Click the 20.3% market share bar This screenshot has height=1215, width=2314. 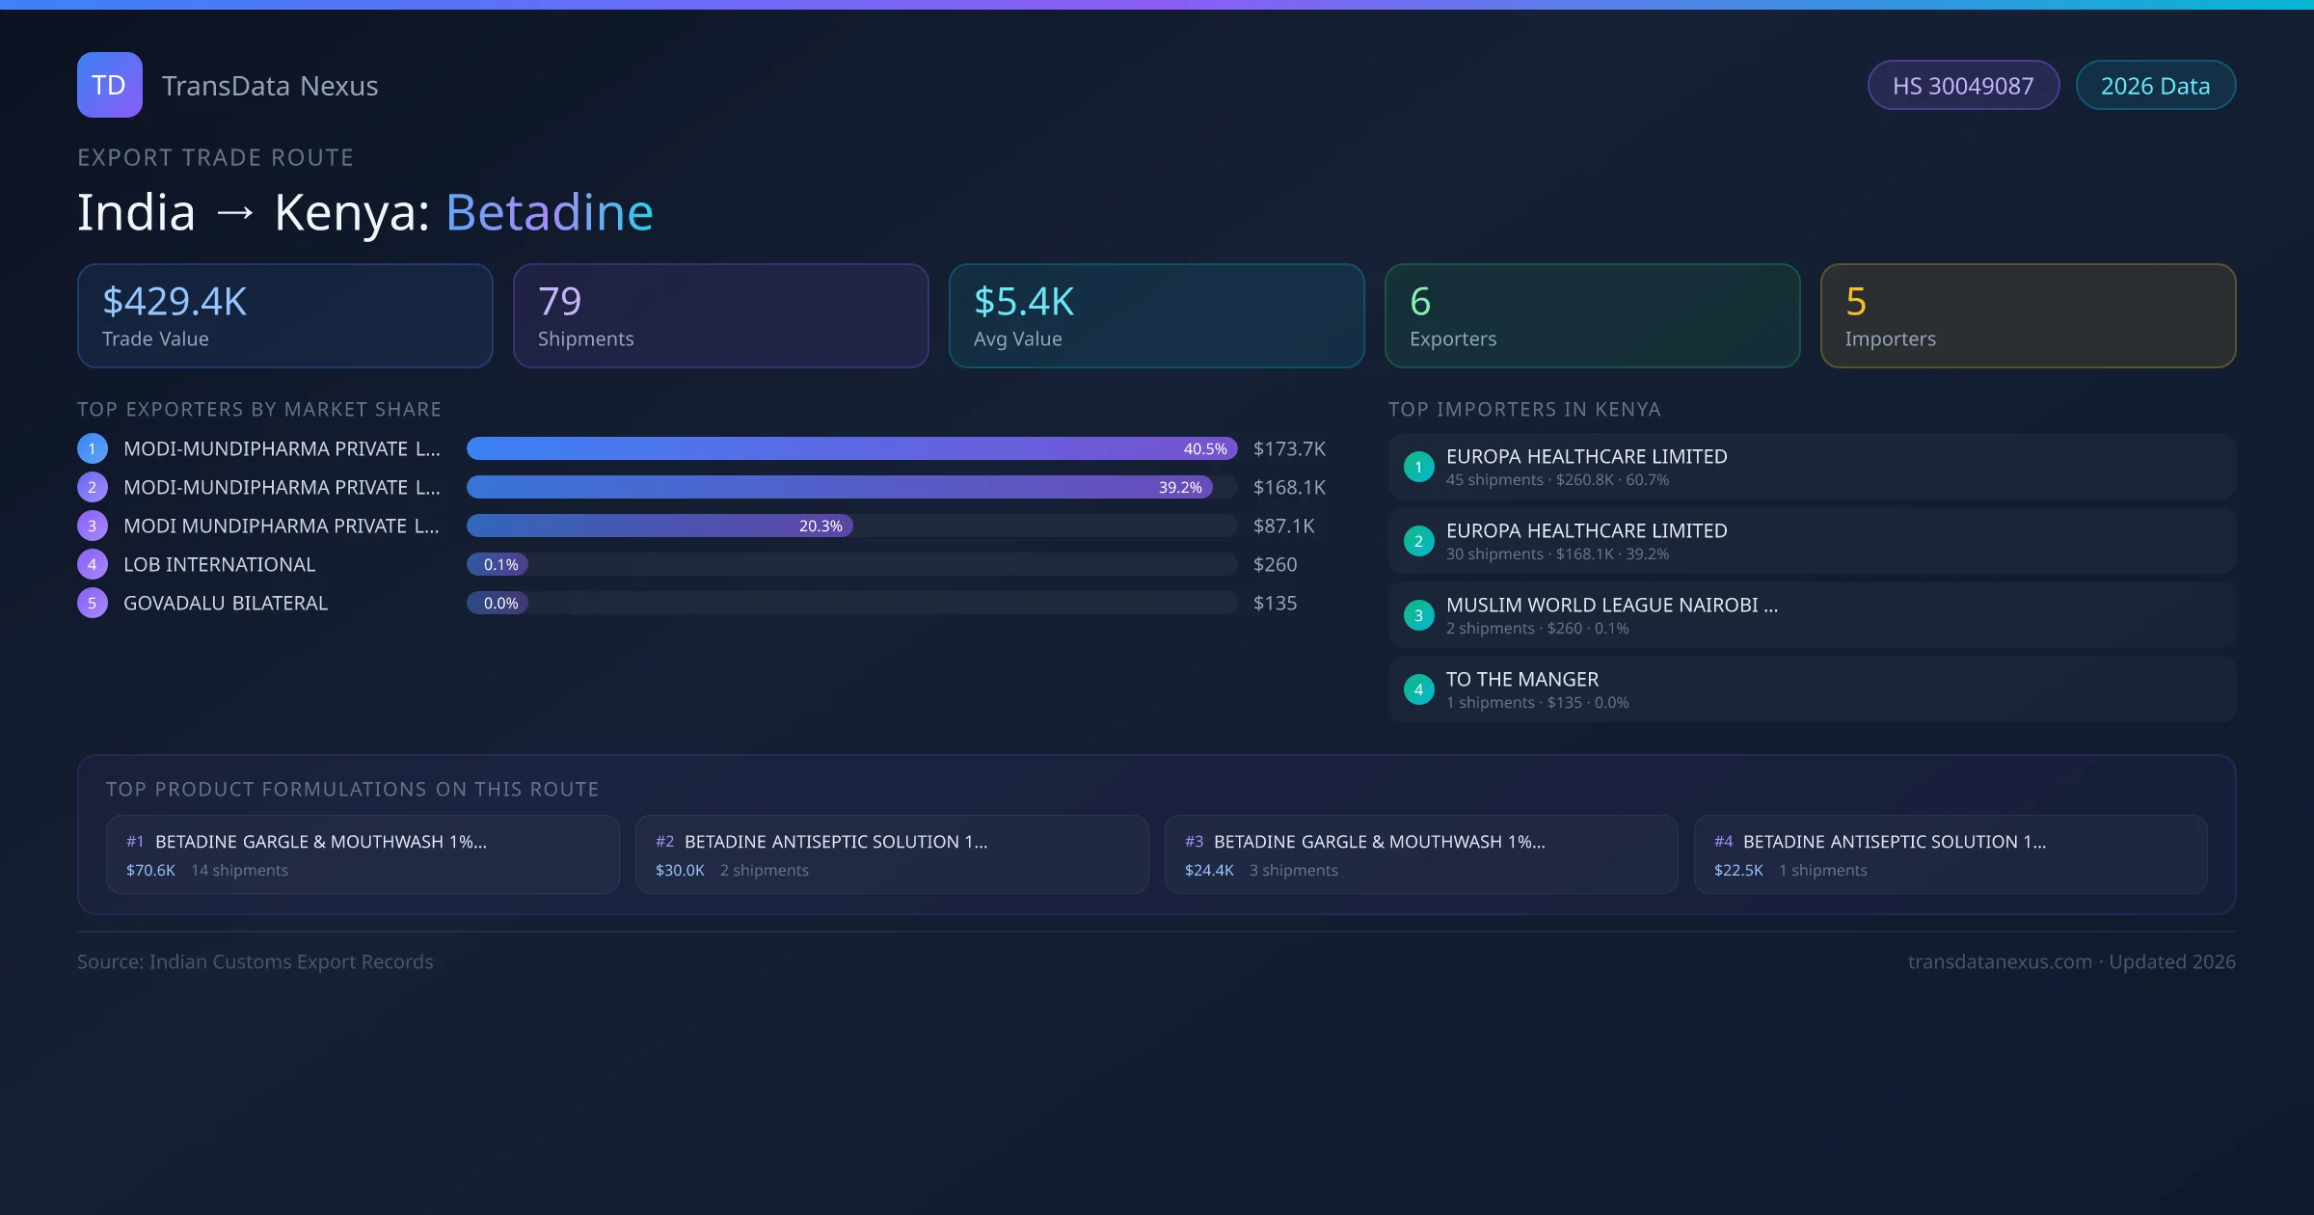pyautogui.click(x=659, y=526)
